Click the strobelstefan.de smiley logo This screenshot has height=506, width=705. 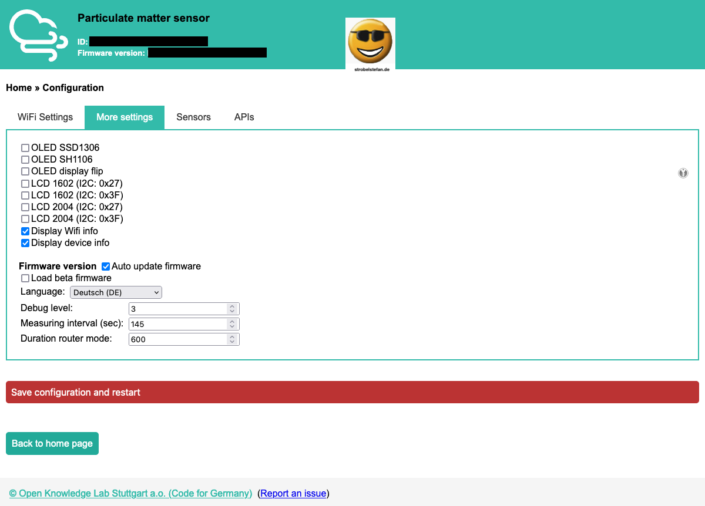pos(370,41)
